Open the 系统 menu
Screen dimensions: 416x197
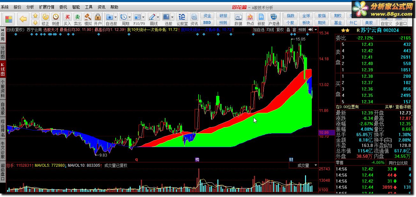(x=5, y=7)
